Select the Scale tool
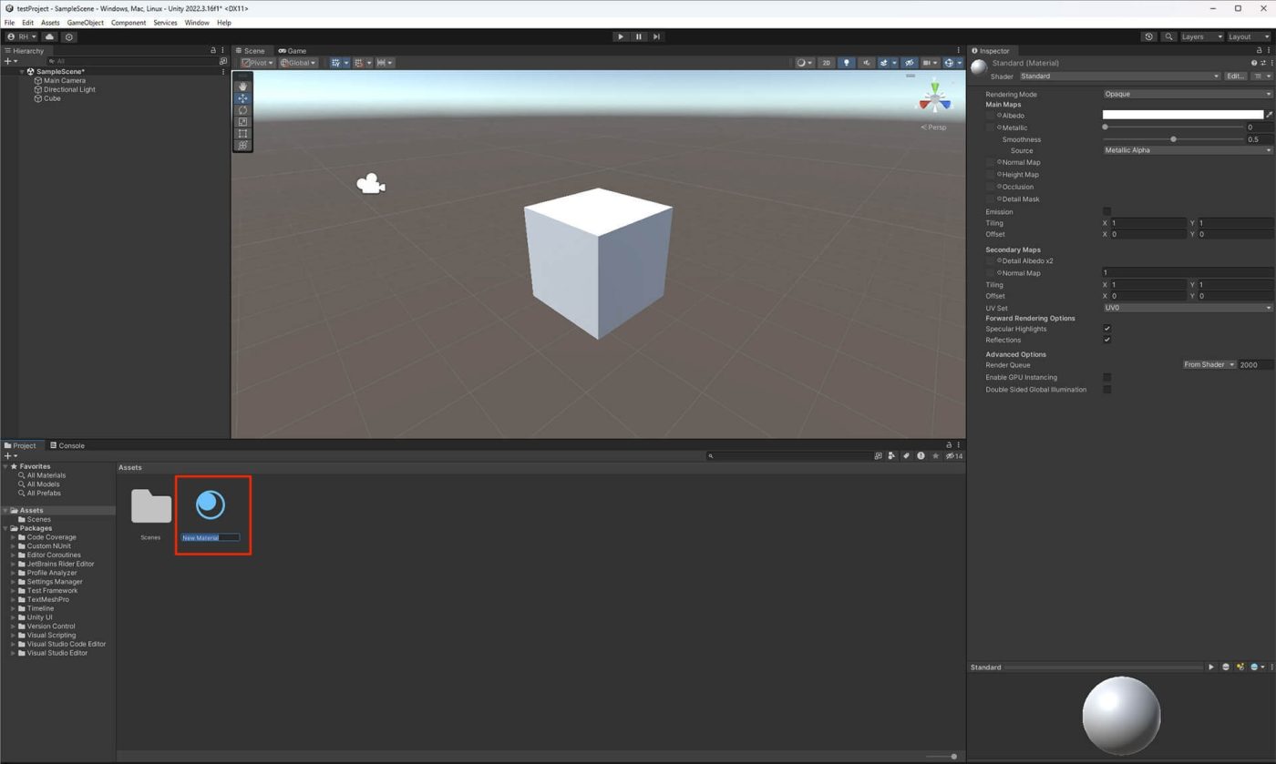Image resolution: width=1276 pixels, height=764 pixels. (x=242, y=122)
